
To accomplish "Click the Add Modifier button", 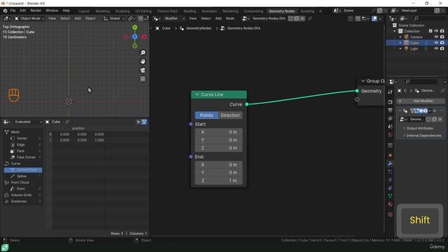I will (x=421, y=101).
